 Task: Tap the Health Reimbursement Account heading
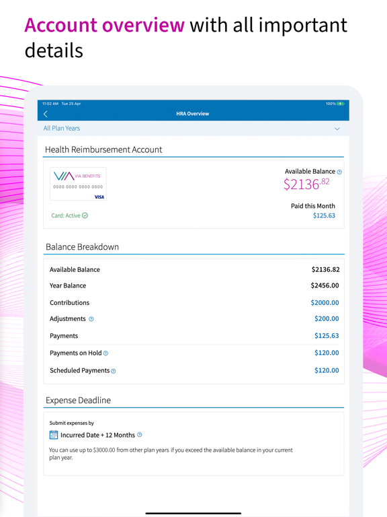point(103,149)
